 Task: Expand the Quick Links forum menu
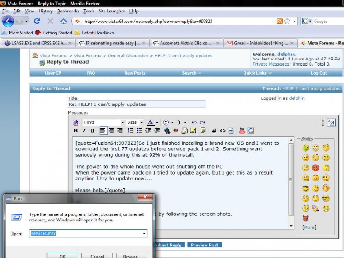(x=257, y=73)
